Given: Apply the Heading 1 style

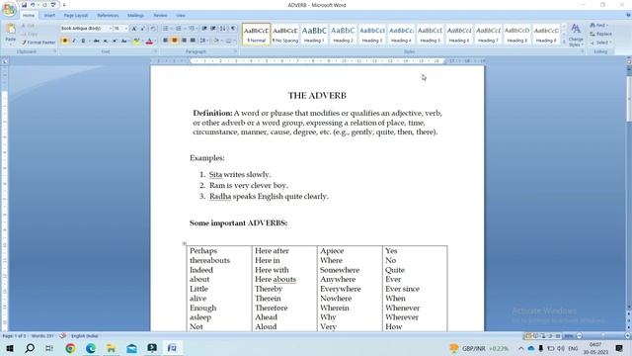Looking at the screenshot, I should pyautogui.click(x=314, y=35).
